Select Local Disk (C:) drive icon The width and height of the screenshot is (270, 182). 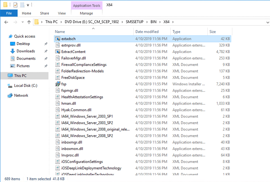10,86
